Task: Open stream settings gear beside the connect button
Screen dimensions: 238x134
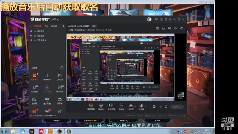Action: [x=166, y=107]
